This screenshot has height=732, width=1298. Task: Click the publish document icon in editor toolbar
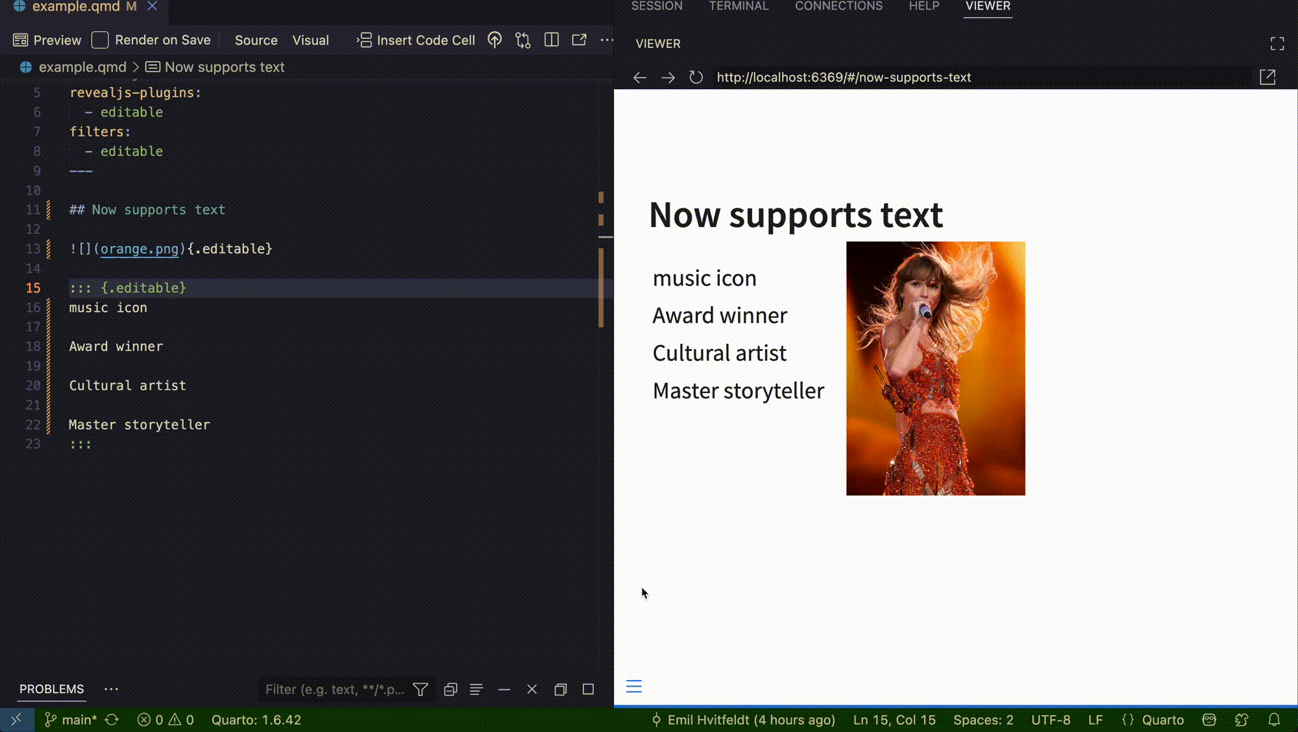[495, 40]
